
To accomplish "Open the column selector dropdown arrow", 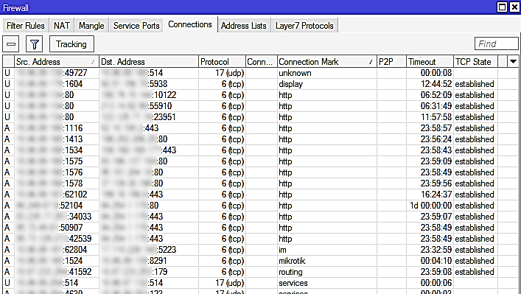I will pyautogui.click(x=513, y=61).
